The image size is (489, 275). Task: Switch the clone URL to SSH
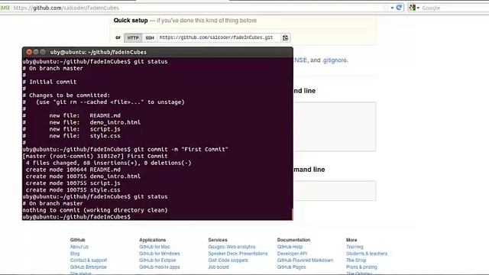(150, 37)
